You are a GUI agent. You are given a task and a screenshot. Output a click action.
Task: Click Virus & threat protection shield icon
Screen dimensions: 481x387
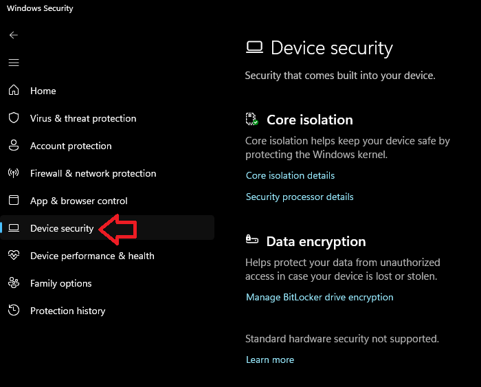click(x=14, y=118)
